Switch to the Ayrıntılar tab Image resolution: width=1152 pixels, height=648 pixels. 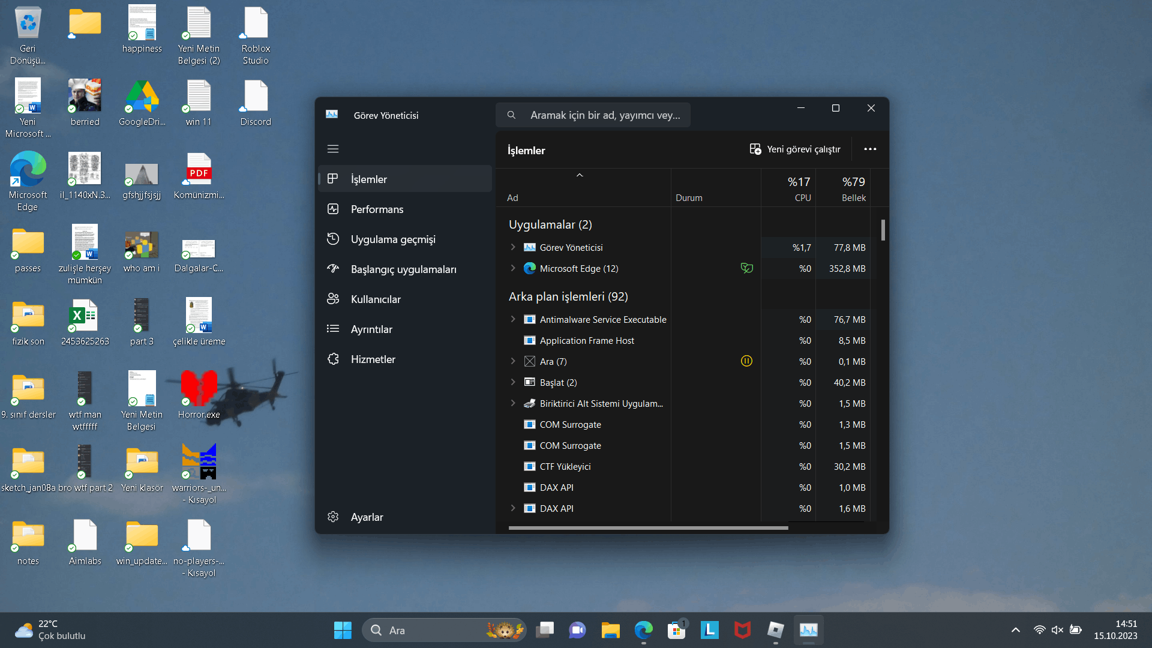click(371, 329)
